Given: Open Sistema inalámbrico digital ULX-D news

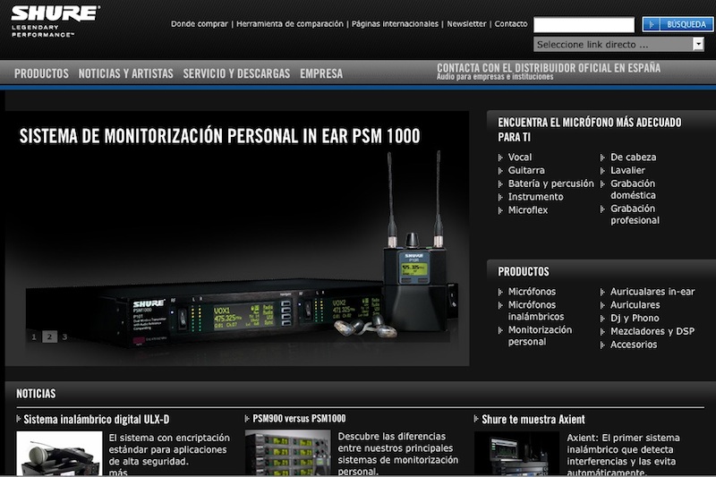Looking at the screenshot, I should tap(96, 419).
